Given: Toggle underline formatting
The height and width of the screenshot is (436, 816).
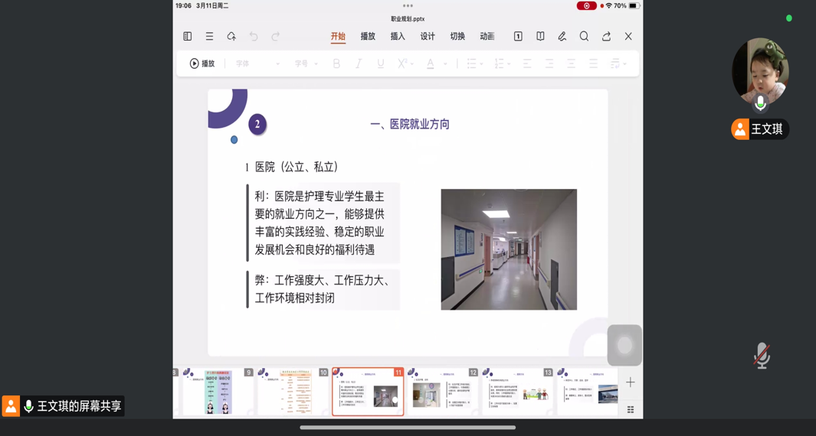Looking at the screenshot, I should (x=381, y=64).
